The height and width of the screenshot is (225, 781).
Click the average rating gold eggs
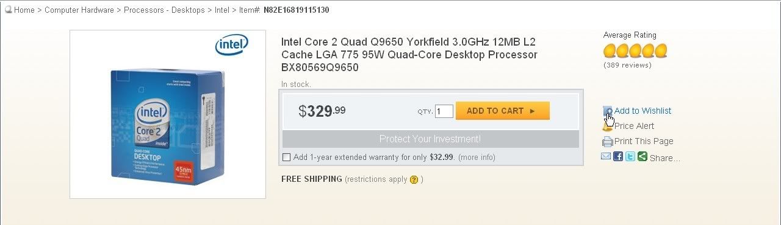635,50
